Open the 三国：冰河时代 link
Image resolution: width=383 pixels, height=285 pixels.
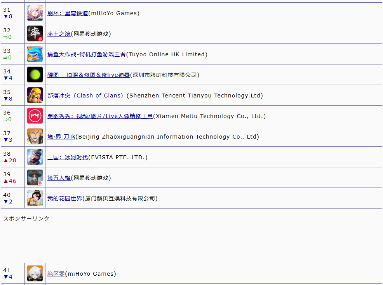pos(68,157)
